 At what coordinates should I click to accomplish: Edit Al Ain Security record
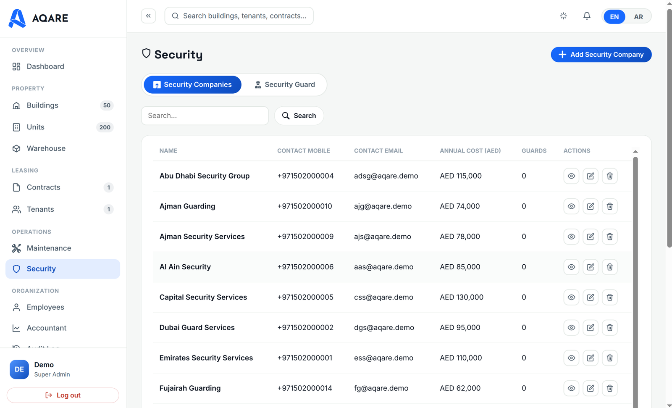coord(591,267)
